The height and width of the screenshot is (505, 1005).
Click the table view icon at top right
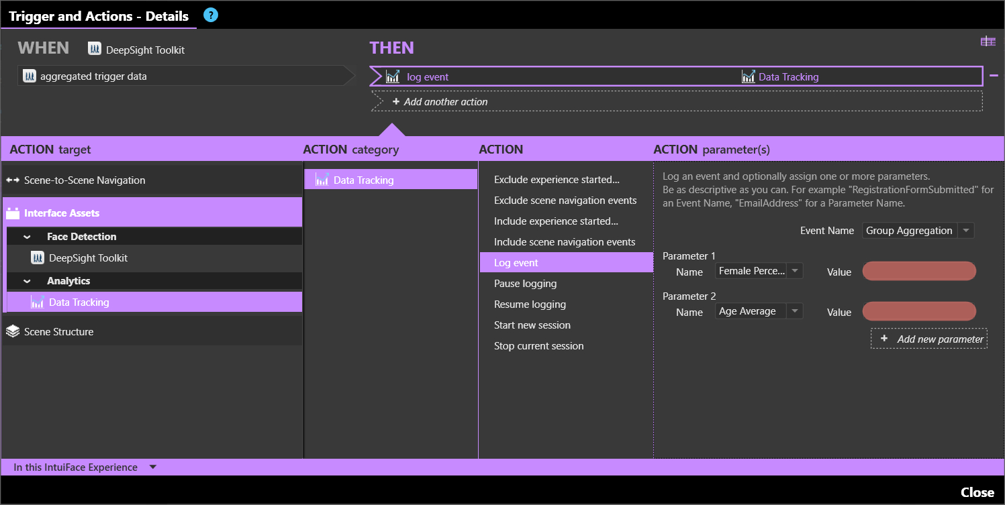pos(988,42)
